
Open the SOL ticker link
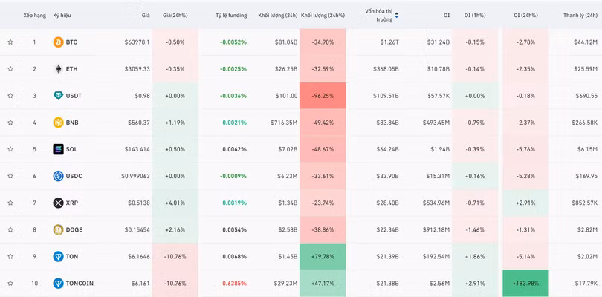point(71,149)
